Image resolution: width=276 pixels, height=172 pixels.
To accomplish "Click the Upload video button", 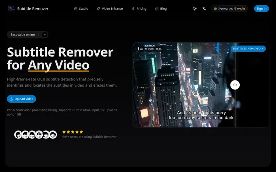I will tap(22, 99).
